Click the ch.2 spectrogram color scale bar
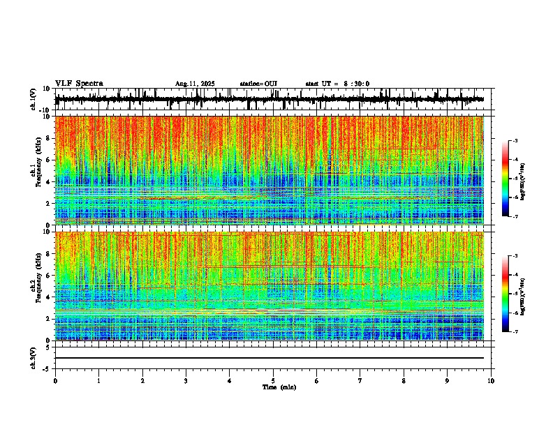The width and height of the screenshot is (553, 427). [x=506, y=294]
